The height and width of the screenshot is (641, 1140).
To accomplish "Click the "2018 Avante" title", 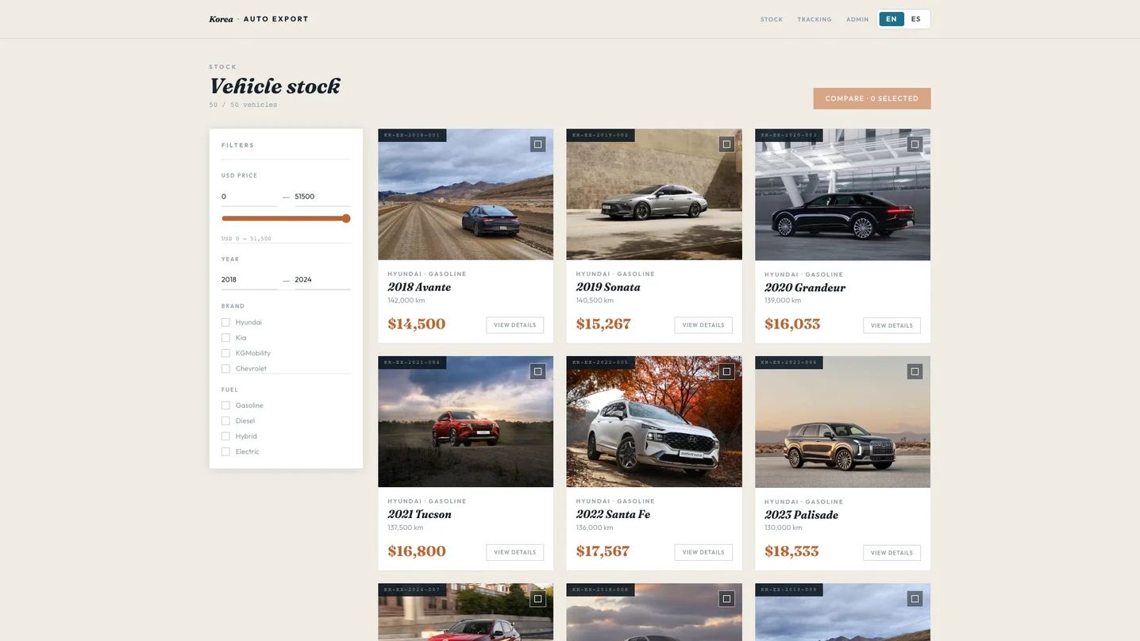I will [419, 287].
